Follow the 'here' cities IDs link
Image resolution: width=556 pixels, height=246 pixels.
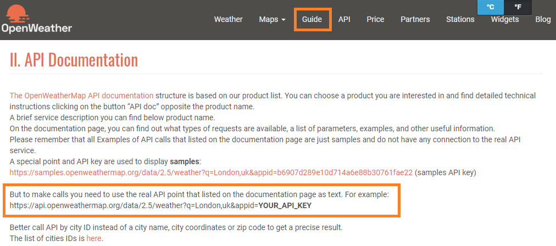(94, 238)
